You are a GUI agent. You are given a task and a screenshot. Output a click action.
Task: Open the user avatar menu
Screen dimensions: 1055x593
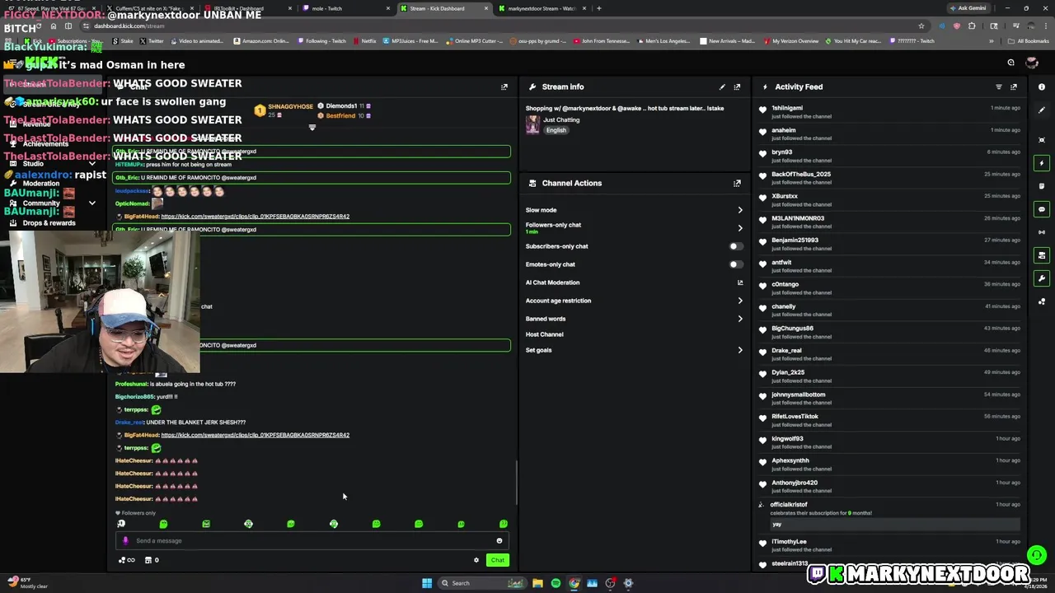click(x=1031, y=63)
